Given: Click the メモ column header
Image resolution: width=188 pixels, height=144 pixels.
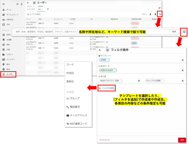Looking at the screenshot, I should (x=91, y=19).
